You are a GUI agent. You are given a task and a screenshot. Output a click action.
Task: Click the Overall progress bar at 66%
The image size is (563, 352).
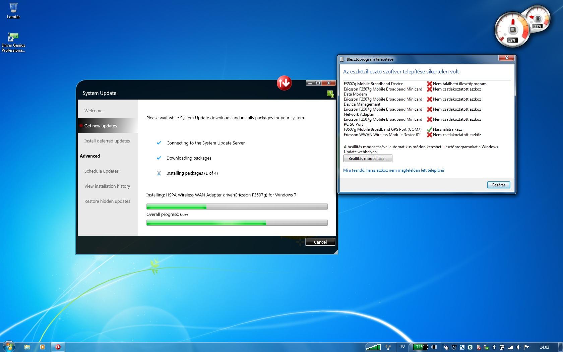(x=237, y=223)
